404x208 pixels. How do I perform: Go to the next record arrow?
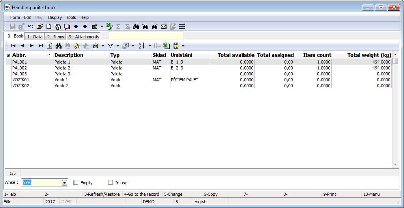tap(32, 46)
